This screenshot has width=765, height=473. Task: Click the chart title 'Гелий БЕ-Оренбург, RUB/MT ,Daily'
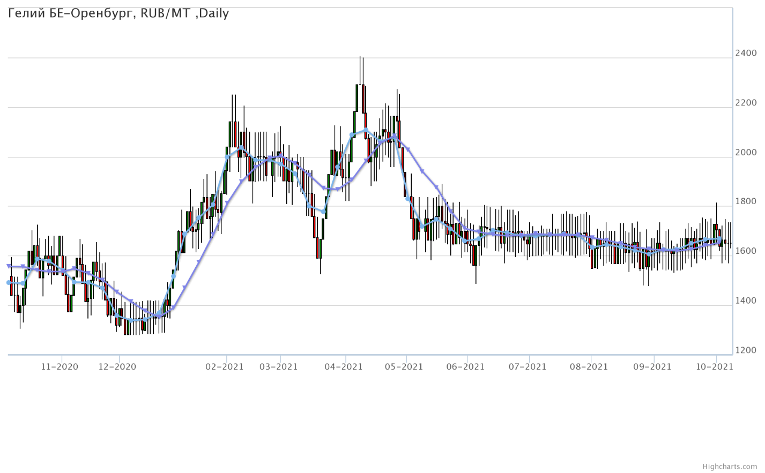click(x=118, y=13)
